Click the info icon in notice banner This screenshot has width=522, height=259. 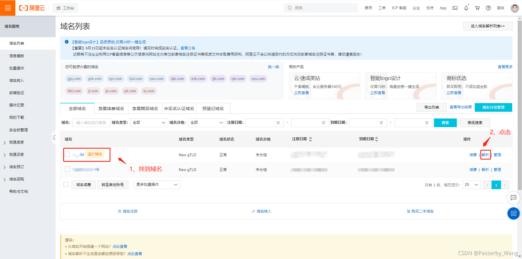[x=67, y=42]
